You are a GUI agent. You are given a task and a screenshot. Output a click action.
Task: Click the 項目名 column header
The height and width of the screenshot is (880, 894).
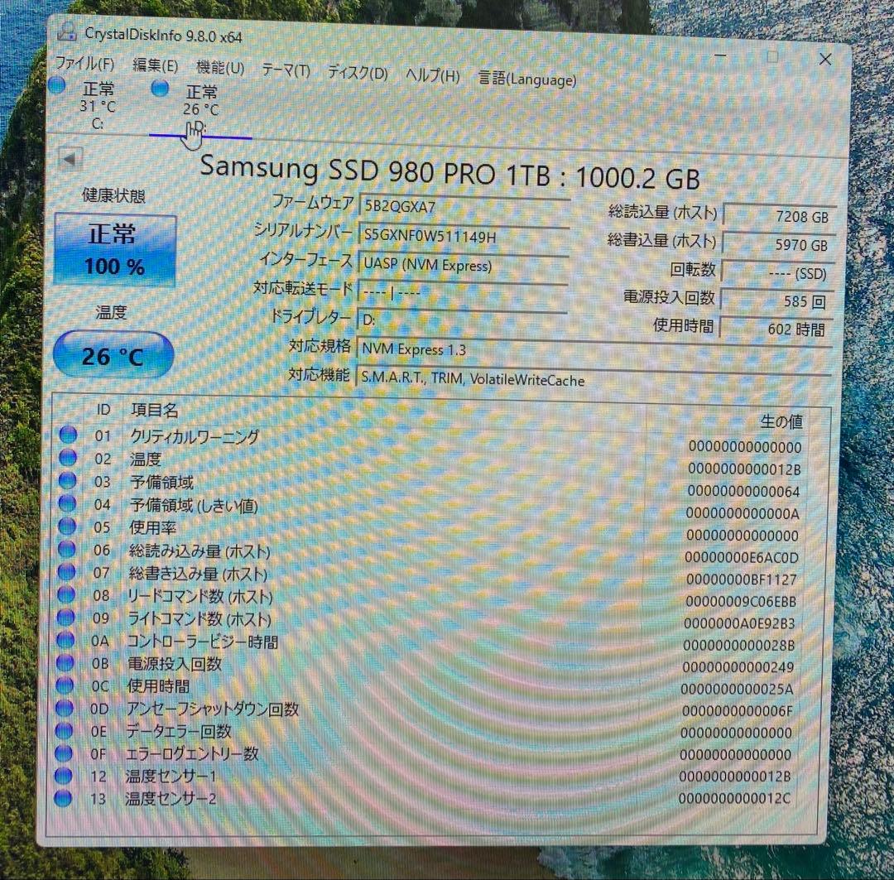click(x=155, y=410)
